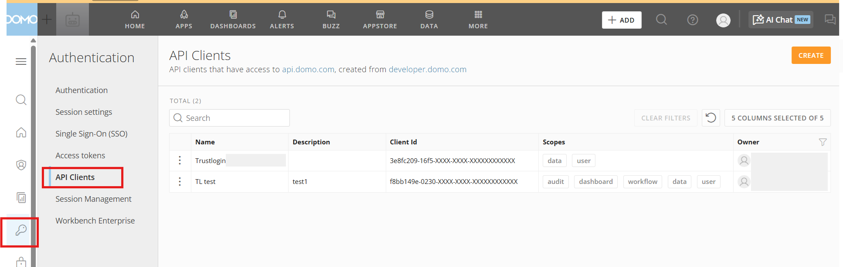843x267 pixels.
Task: Go to Home in the top navigation
Action: click(135, 20)
